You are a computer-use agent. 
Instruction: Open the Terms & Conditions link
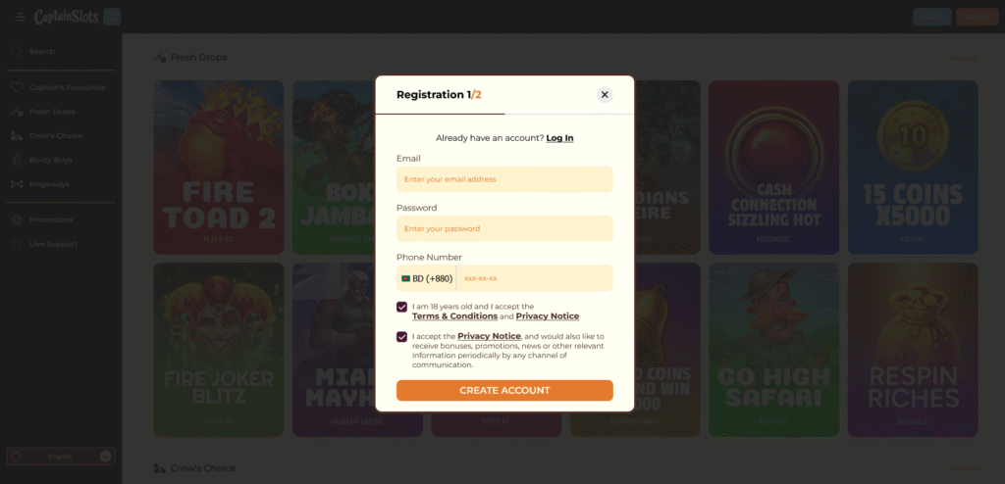pos(454,316)
